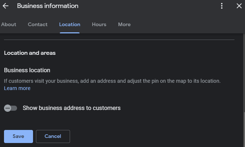Go back using the left arrow icon
Viewport: 245px width, 147px height.
pyautogui.click(x=5, y=6)
